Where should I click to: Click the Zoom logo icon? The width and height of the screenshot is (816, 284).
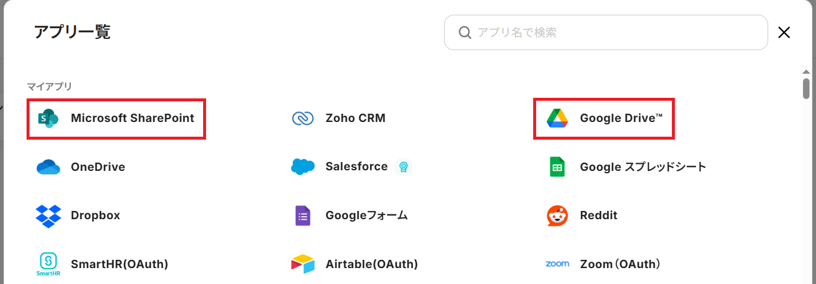coord(557,264)
